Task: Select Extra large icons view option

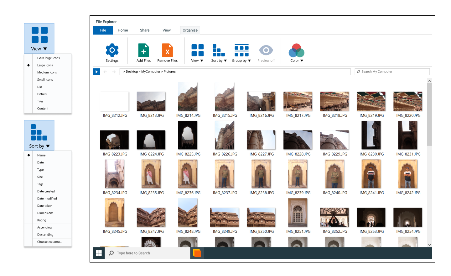Action: click(x=48, y=58)
